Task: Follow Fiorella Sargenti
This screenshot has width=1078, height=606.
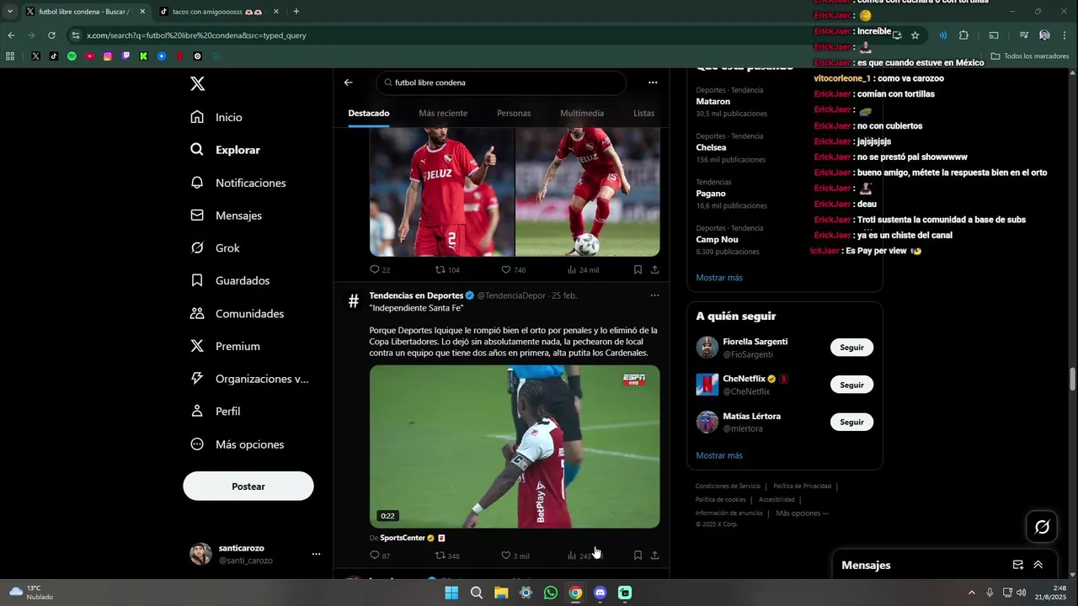Action: [x=851, y=348]
